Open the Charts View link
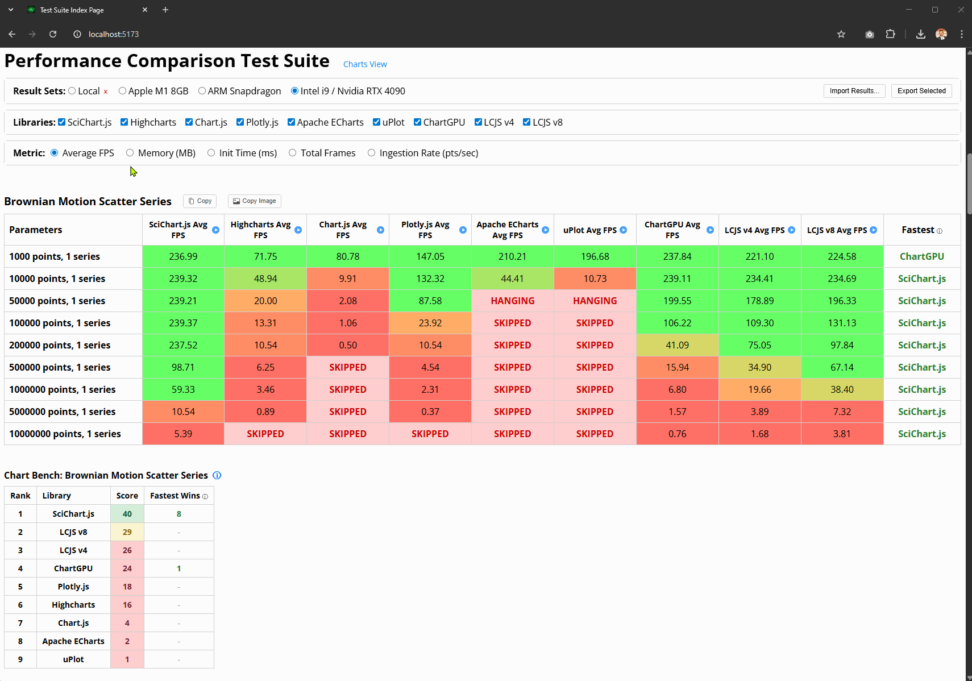972x681 pixels. 365,64
